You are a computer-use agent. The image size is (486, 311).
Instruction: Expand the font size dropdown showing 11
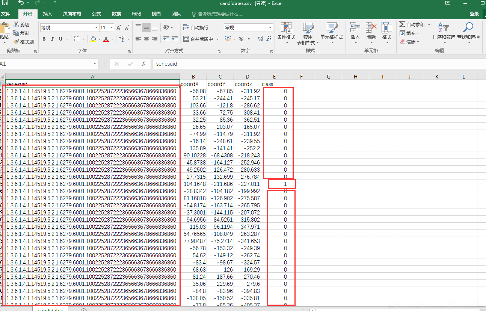coord(112,27)
